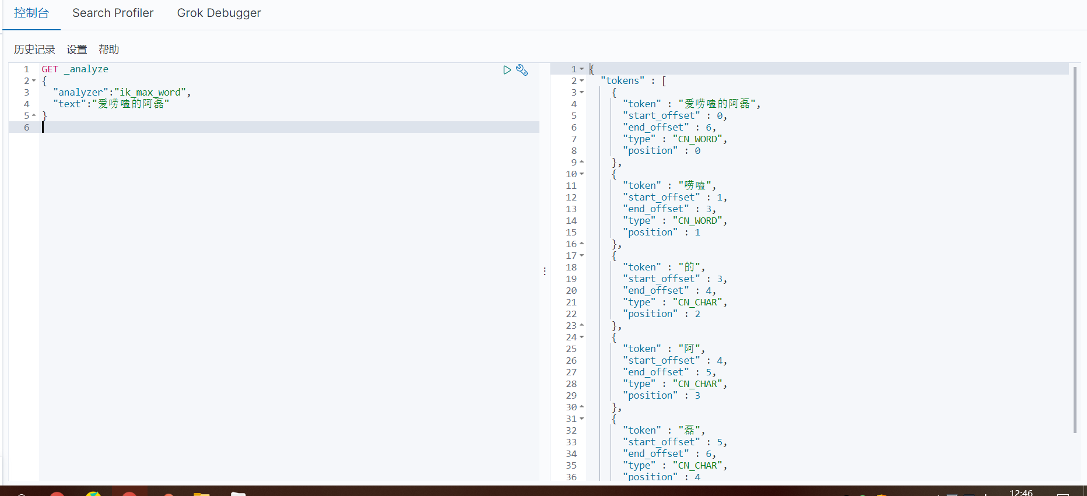Collapse tokens array at output line 2
1087x496 pixels.
click(581, 81)
